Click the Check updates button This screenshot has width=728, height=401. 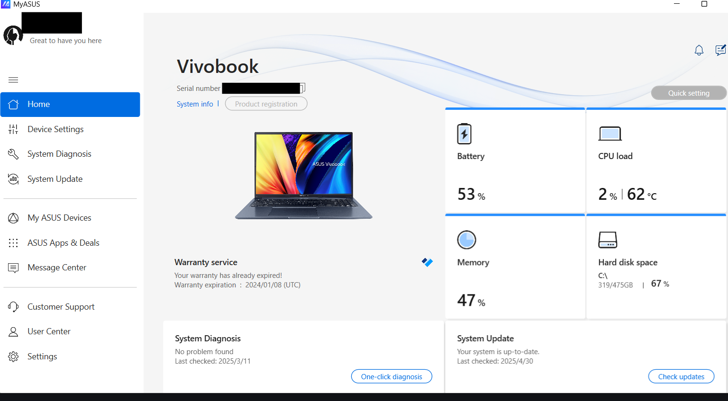pyautogui.click(x=681, y=376)
